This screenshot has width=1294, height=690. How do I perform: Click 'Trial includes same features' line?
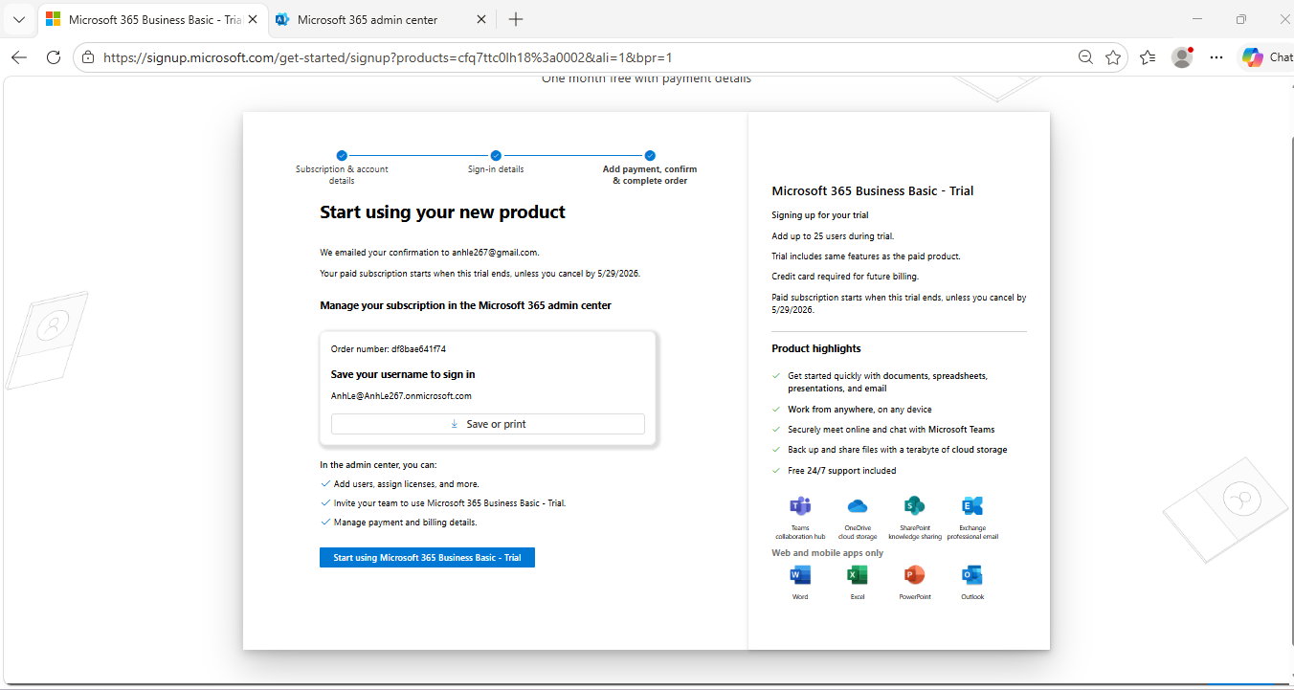tap(866, 256)
